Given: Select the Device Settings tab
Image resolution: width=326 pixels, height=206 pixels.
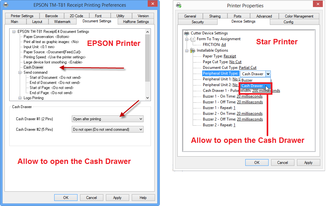Looking at the screenshot, I should [x=243, y=21].
